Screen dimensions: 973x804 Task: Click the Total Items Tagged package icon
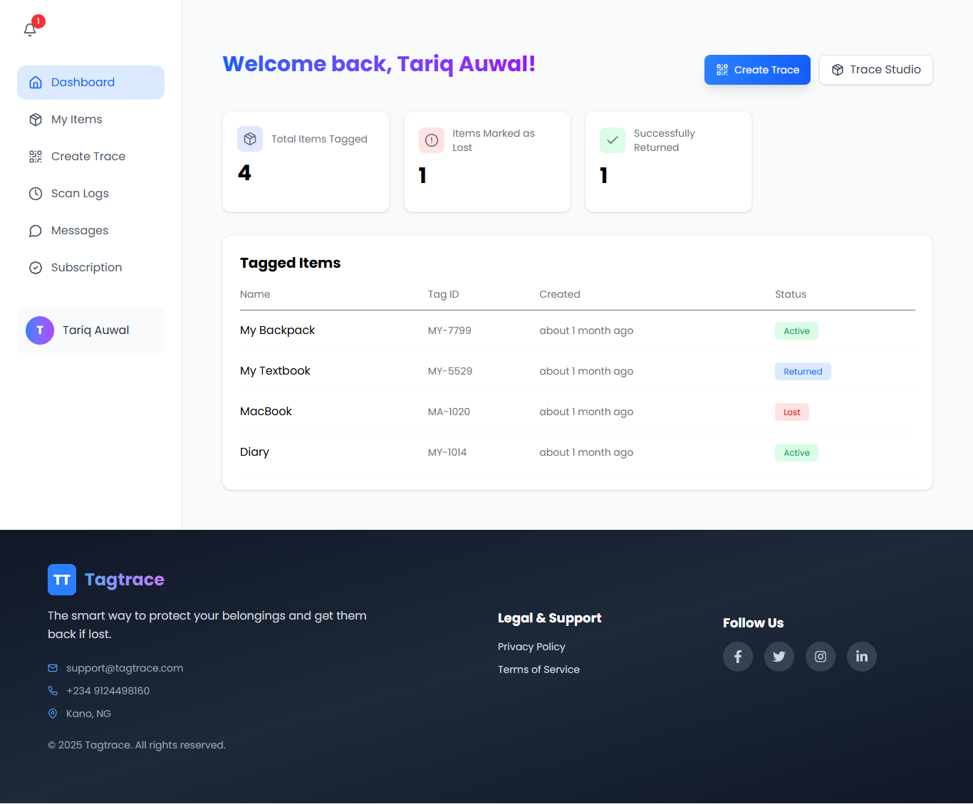[249, 139]
